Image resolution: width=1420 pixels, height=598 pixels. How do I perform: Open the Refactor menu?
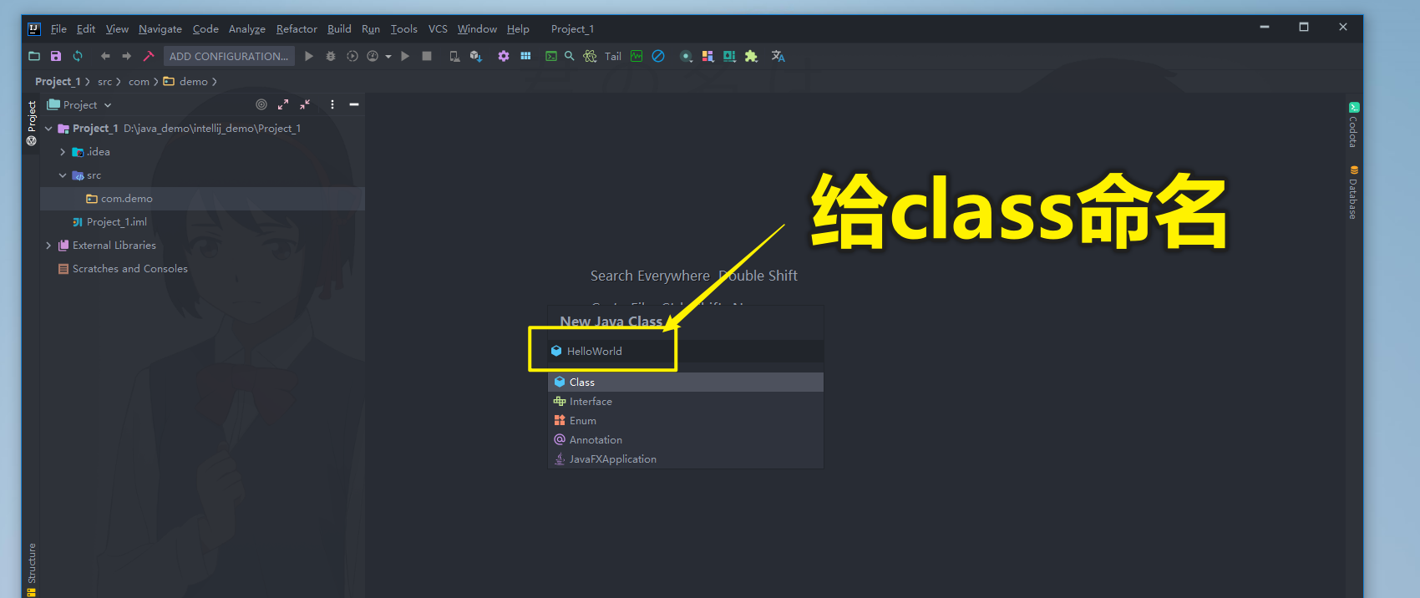point(297,28)
